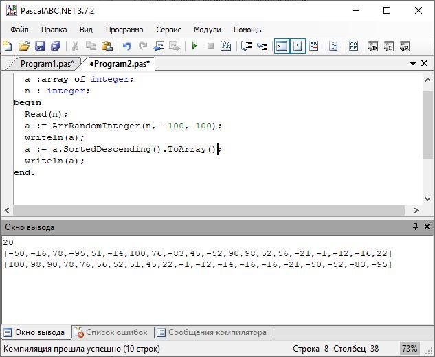Click the 73% zoom indicator
The height and width of the screenshot is (357, 435).
coord(410,349)
